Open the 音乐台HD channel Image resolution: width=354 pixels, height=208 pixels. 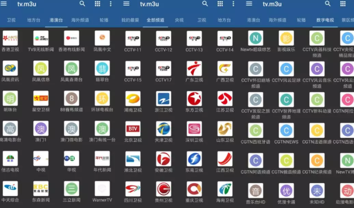point(256,190)
